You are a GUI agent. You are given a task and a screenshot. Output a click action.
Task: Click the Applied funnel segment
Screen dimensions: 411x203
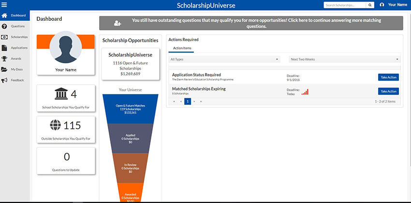[131, 139]
